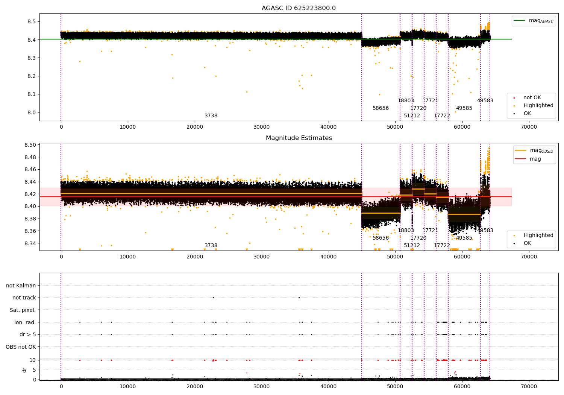
Task: Click OBSID label 17722 in Magnitude Estimates plot
Action: (x=442, y=246)
